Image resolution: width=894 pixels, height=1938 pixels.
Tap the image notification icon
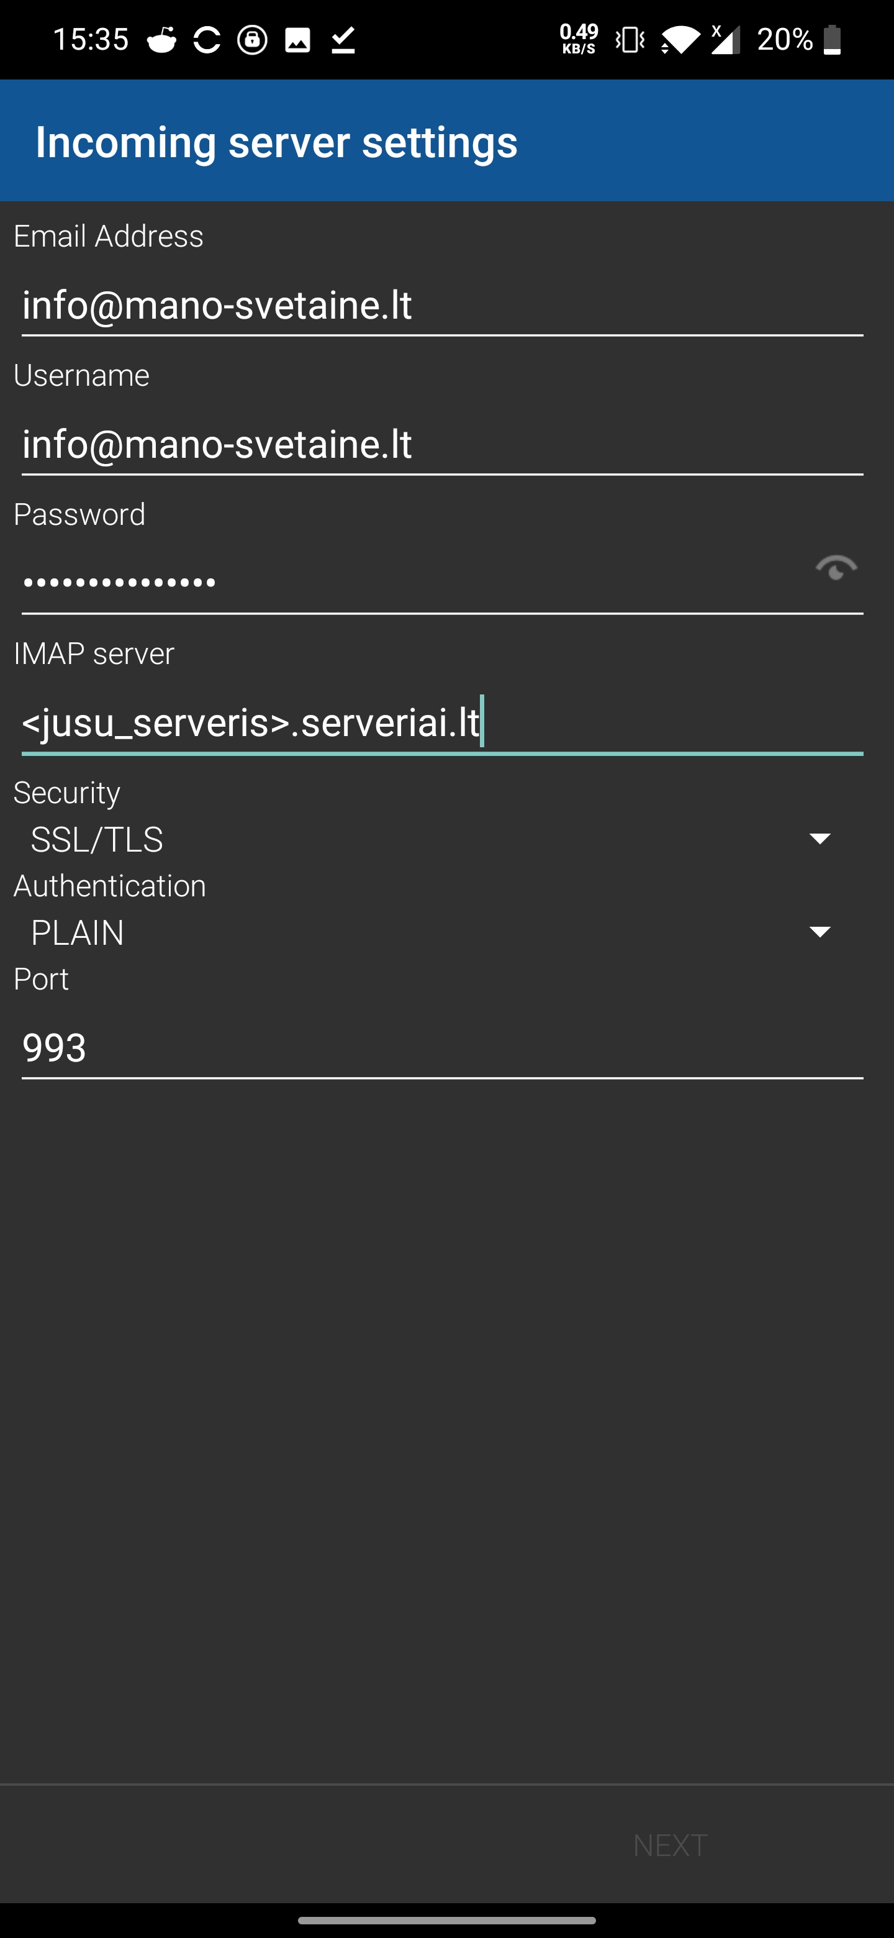(x=298, y=40)
